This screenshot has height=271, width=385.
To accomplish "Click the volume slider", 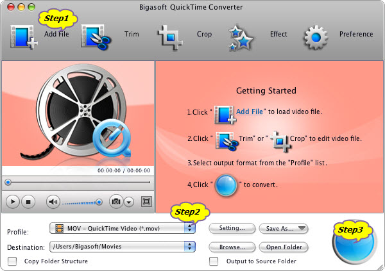I will [81, 202].
